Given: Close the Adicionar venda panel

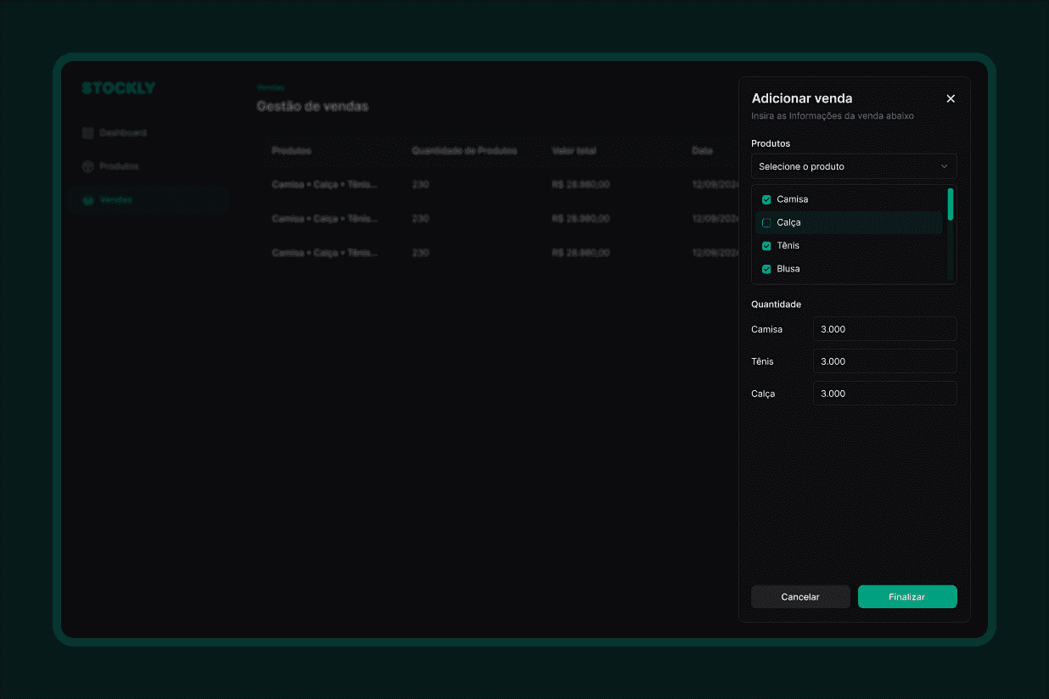Looking at the screenshot, I should (951, 98).
